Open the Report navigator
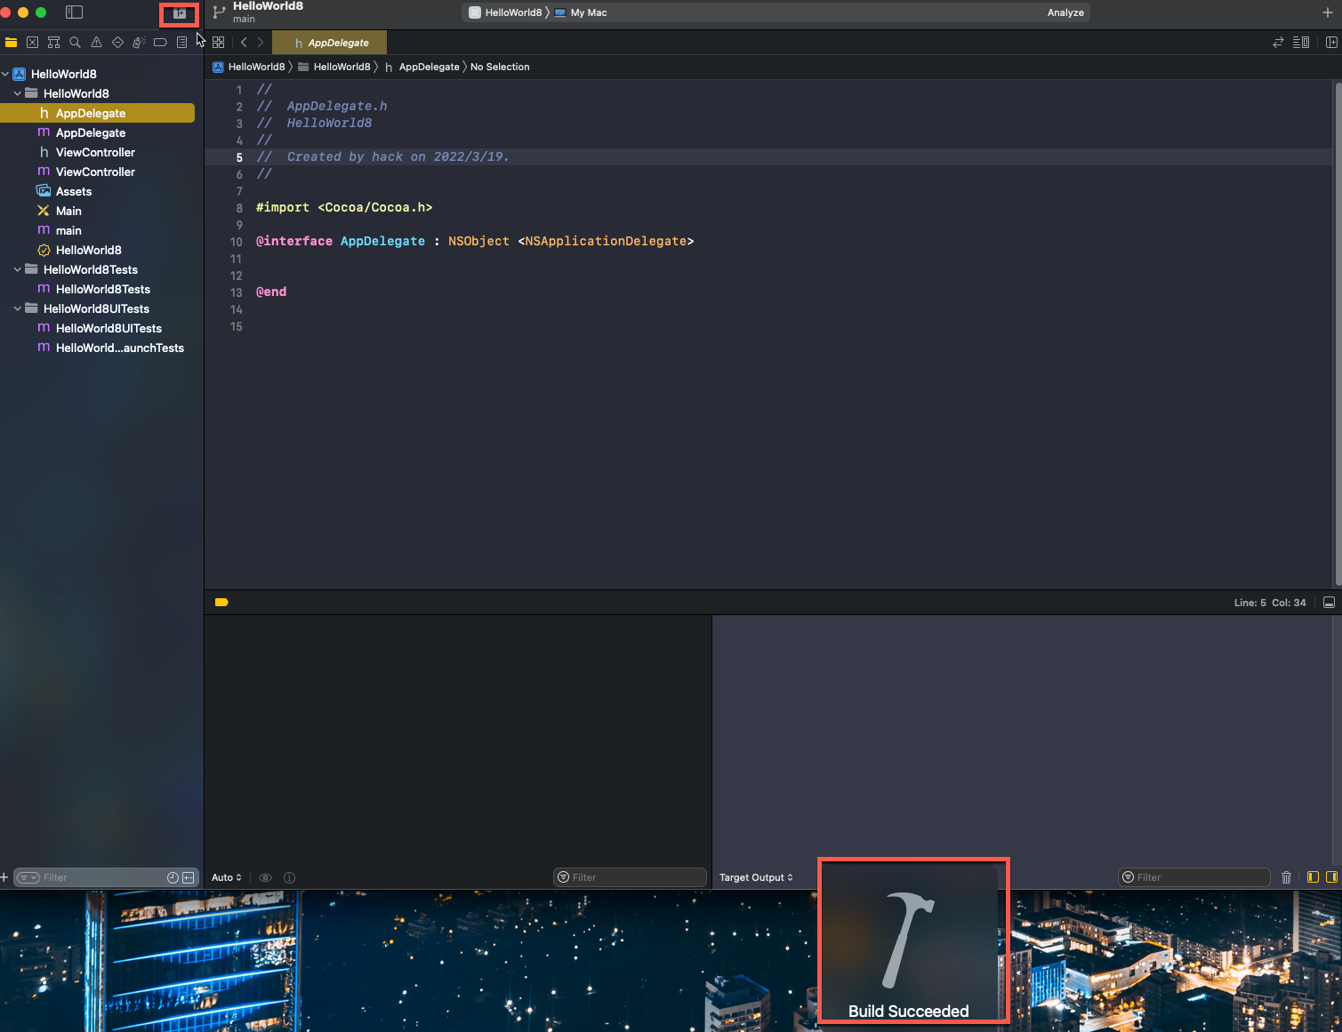1342x1032 pixels. (181, 43)
